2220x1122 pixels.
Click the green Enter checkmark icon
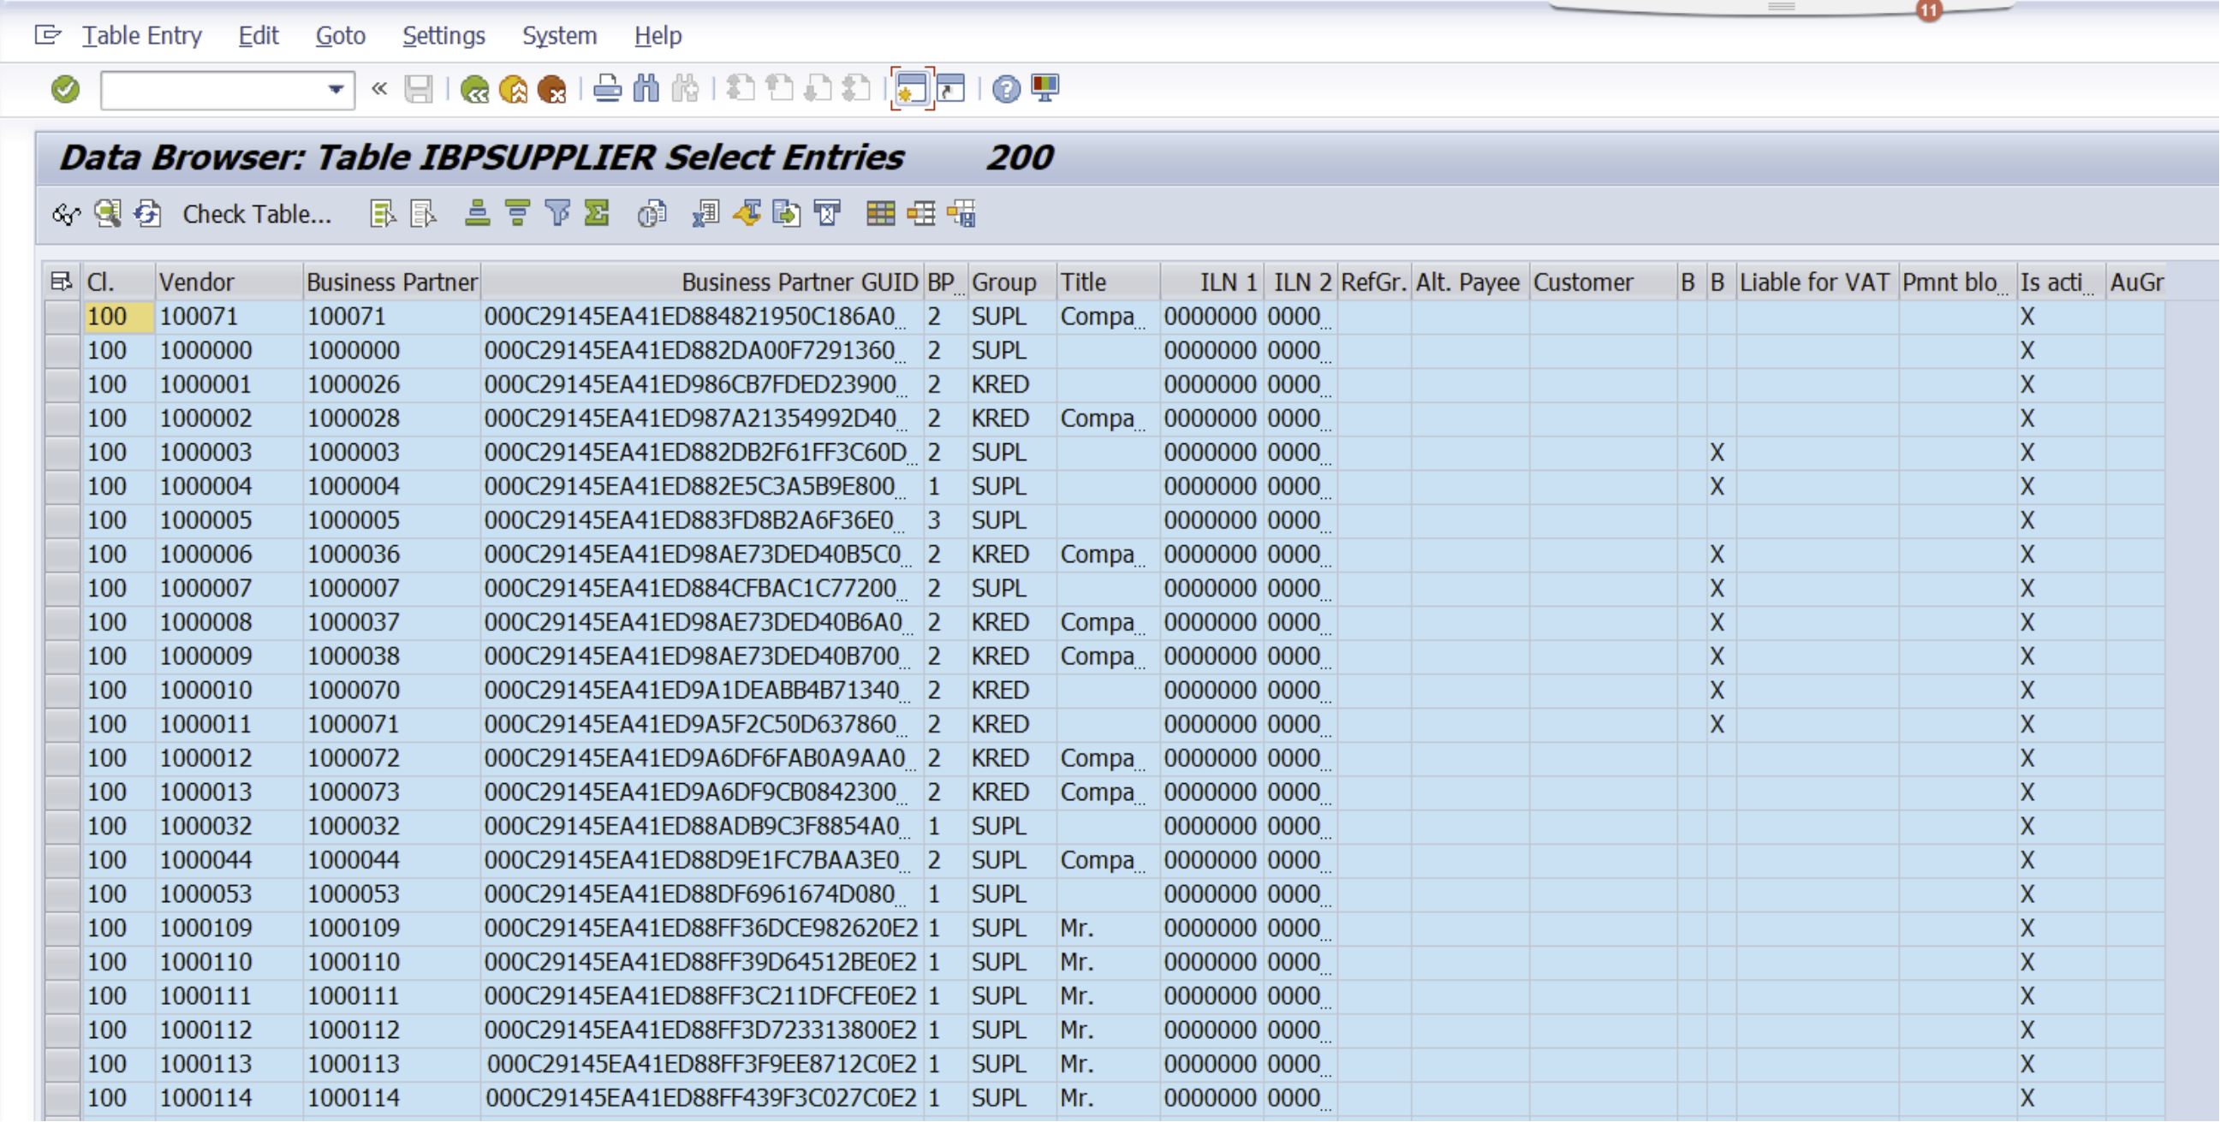click(66, 89)
